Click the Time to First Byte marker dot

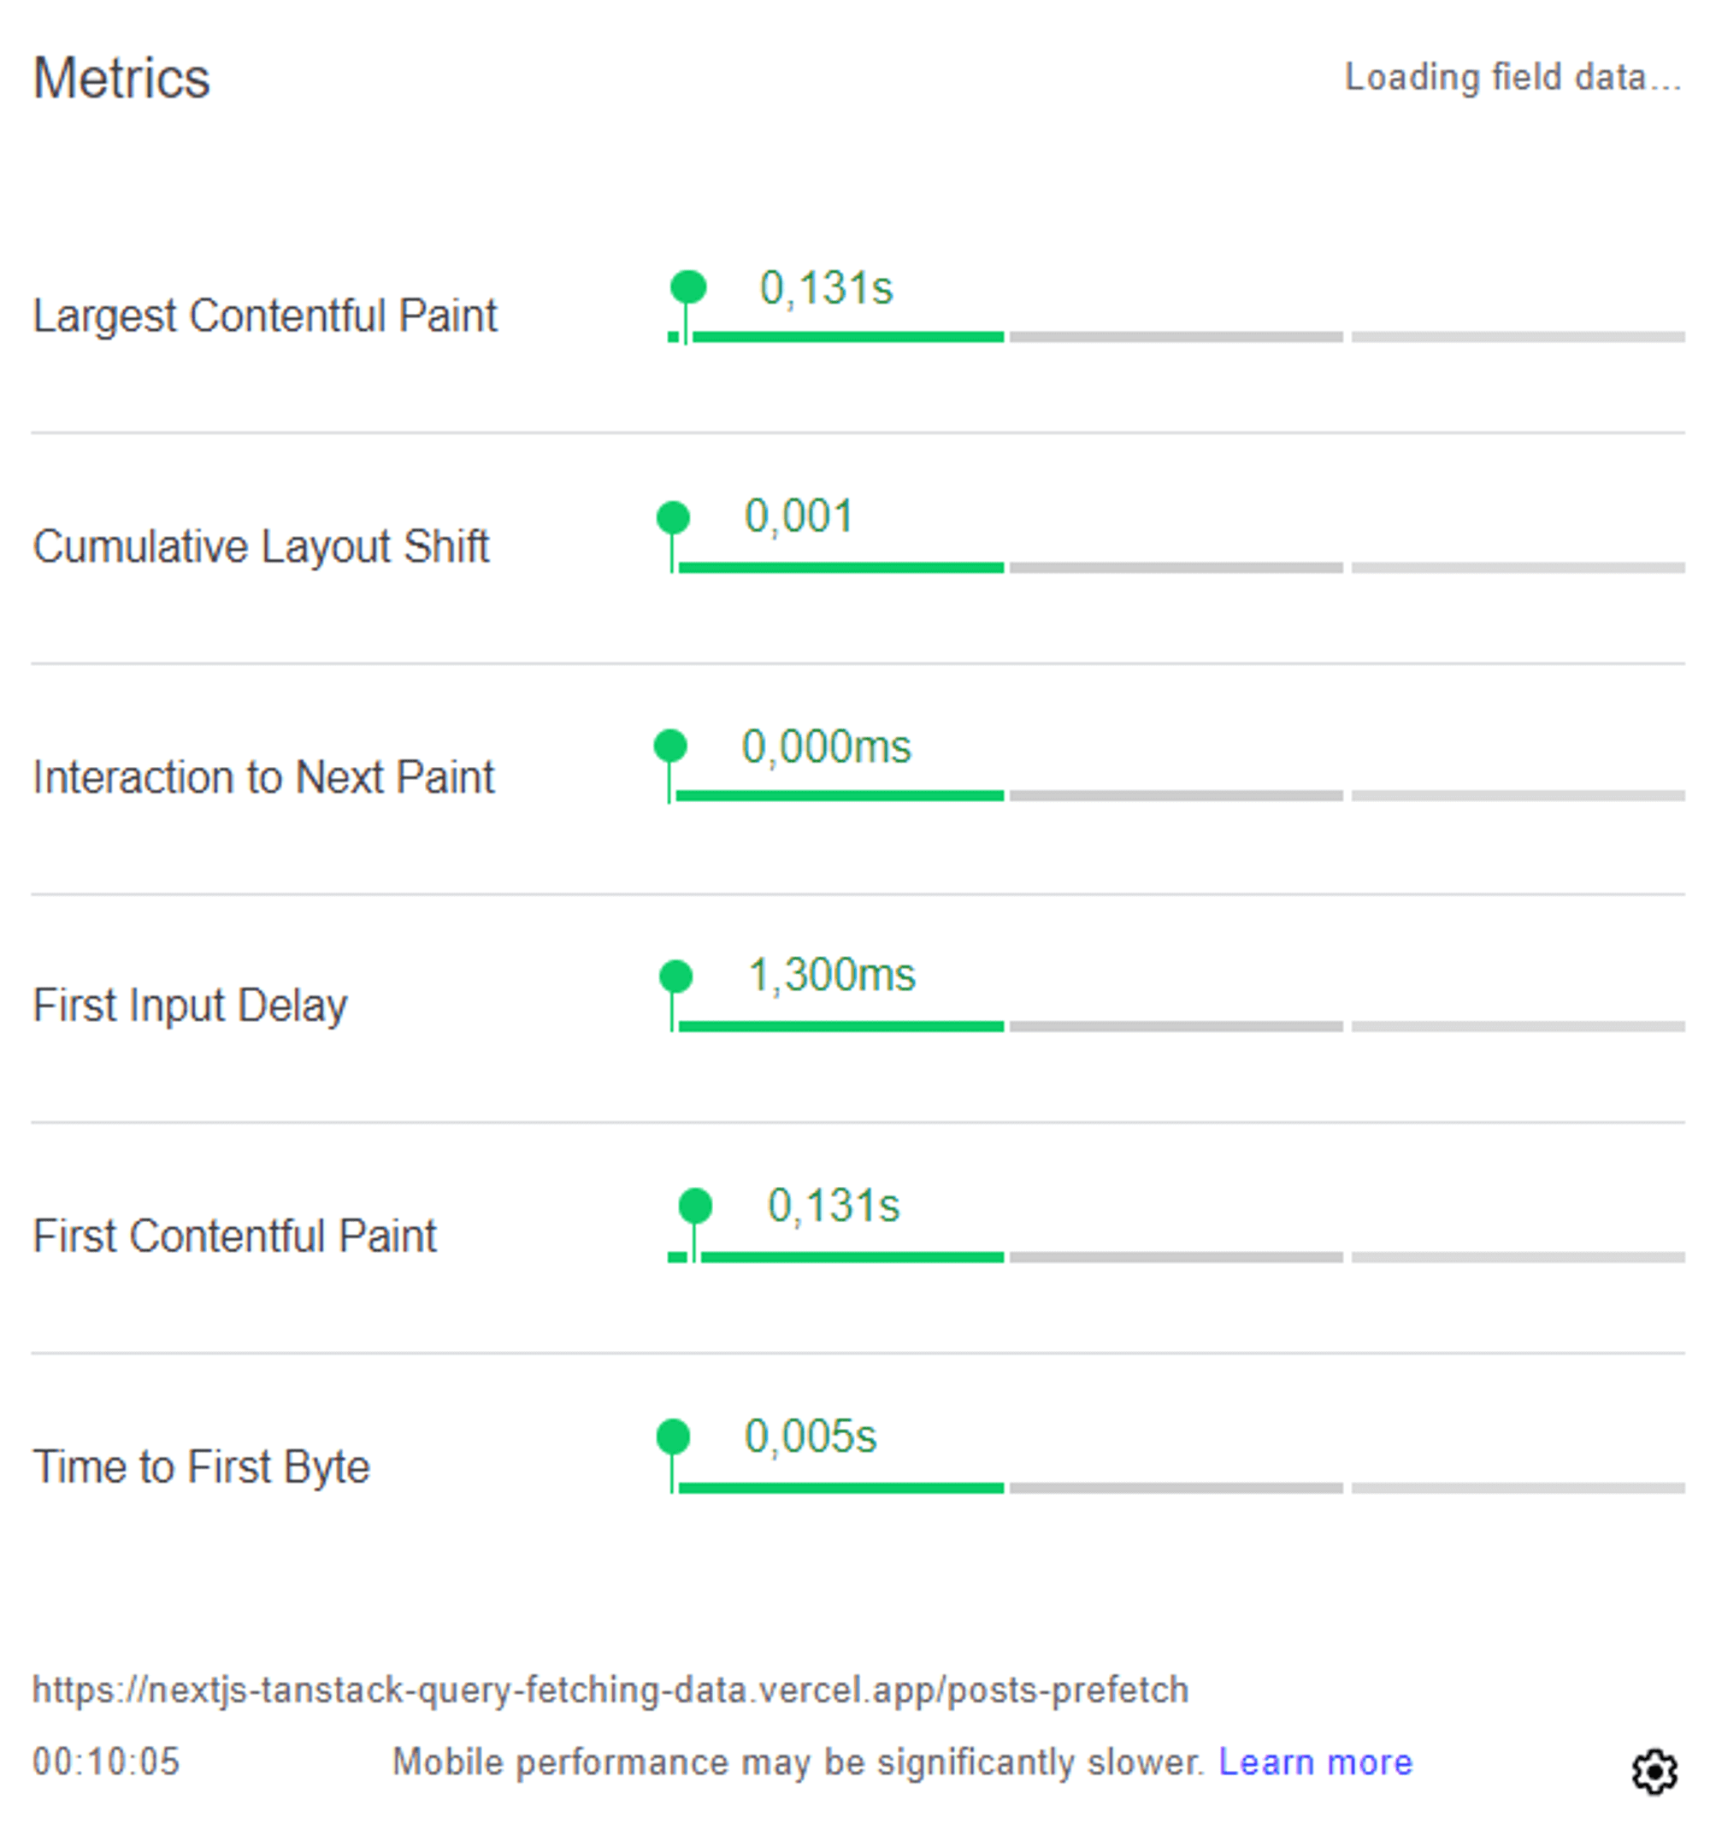pos(673,1437)
